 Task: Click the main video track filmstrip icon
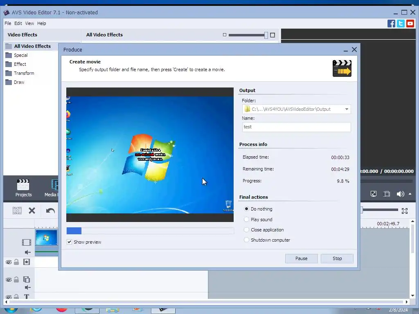[27, 242]
